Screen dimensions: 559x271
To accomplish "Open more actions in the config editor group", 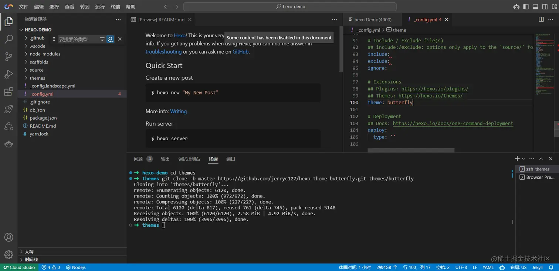I will point(551,20).
